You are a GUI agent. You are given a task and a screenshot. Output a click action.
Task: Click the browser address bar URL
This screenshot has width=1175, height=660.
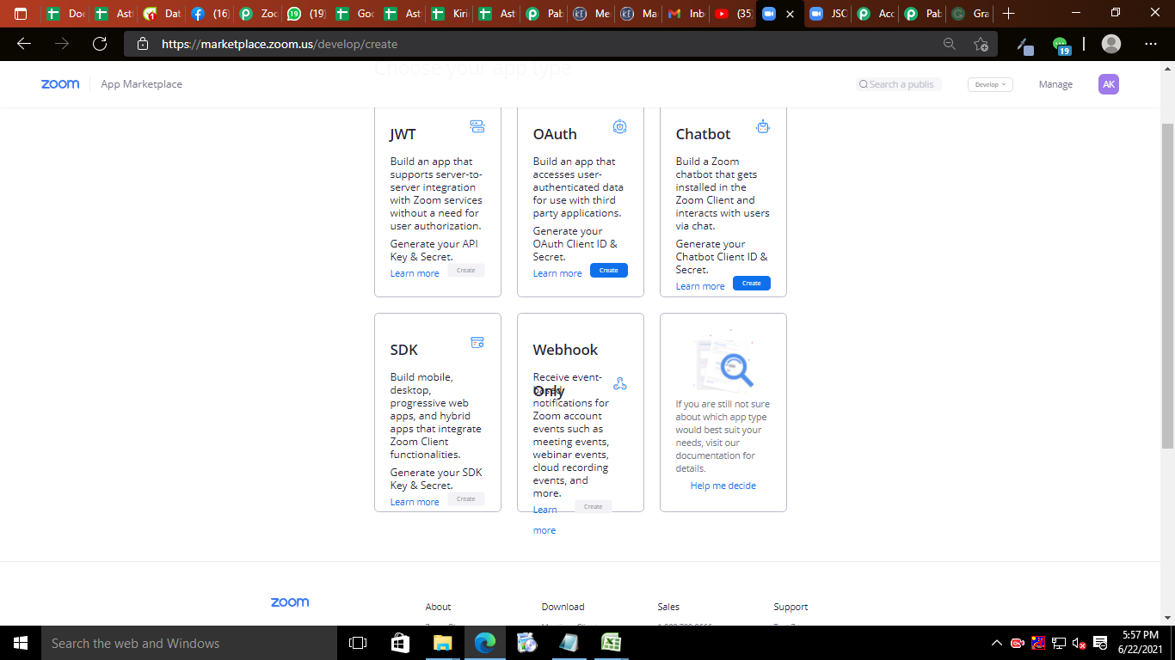click(x=280, y=44)
